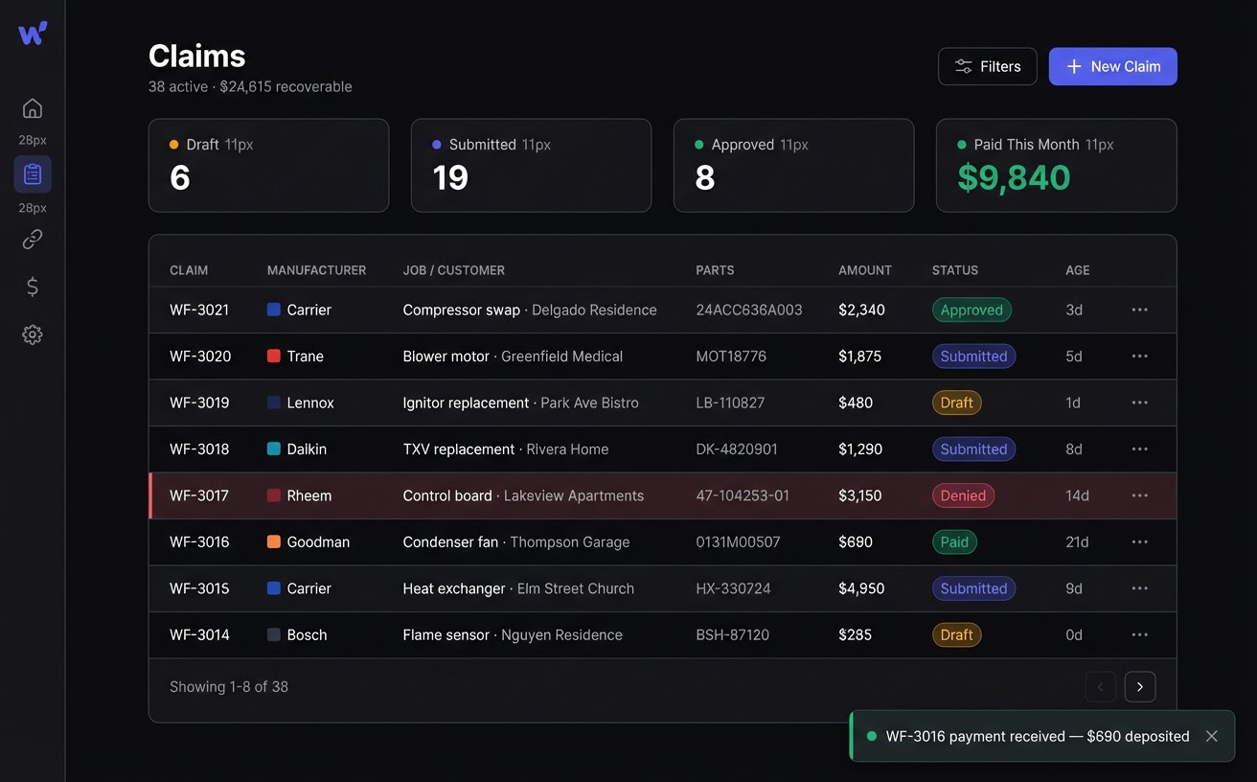Open the Settings gear icon in sidebar
Image resolution: width=1257 pixels, height=782 pixels.
pyautogui.click(x=32, y=333)
